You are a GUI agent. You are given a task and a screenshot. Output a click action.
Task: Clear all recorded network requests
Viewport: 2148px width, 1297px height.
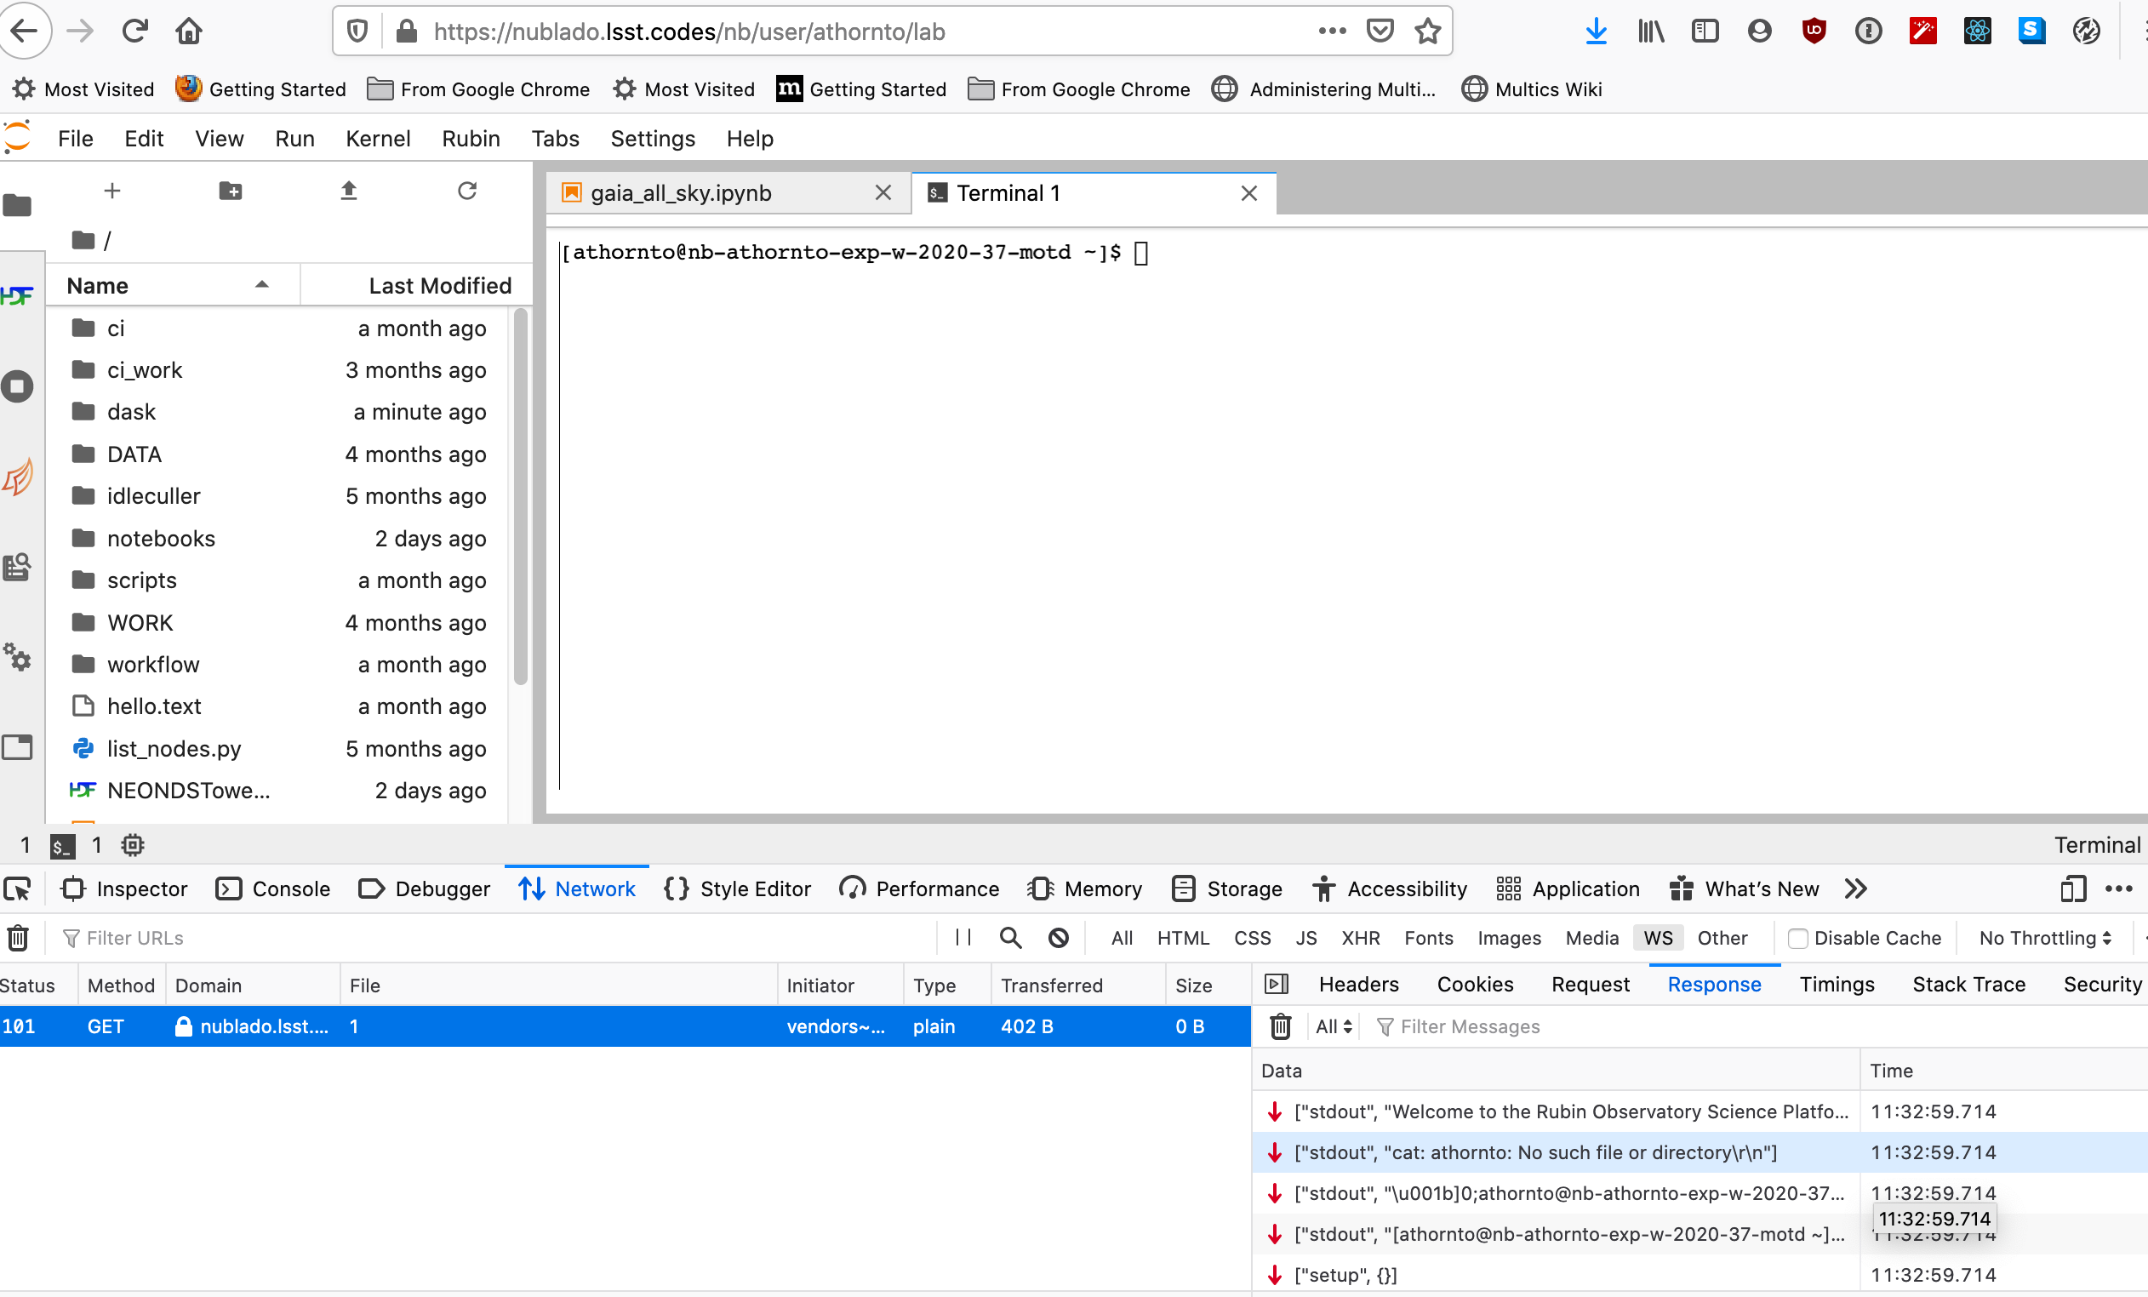coord(17,938)
